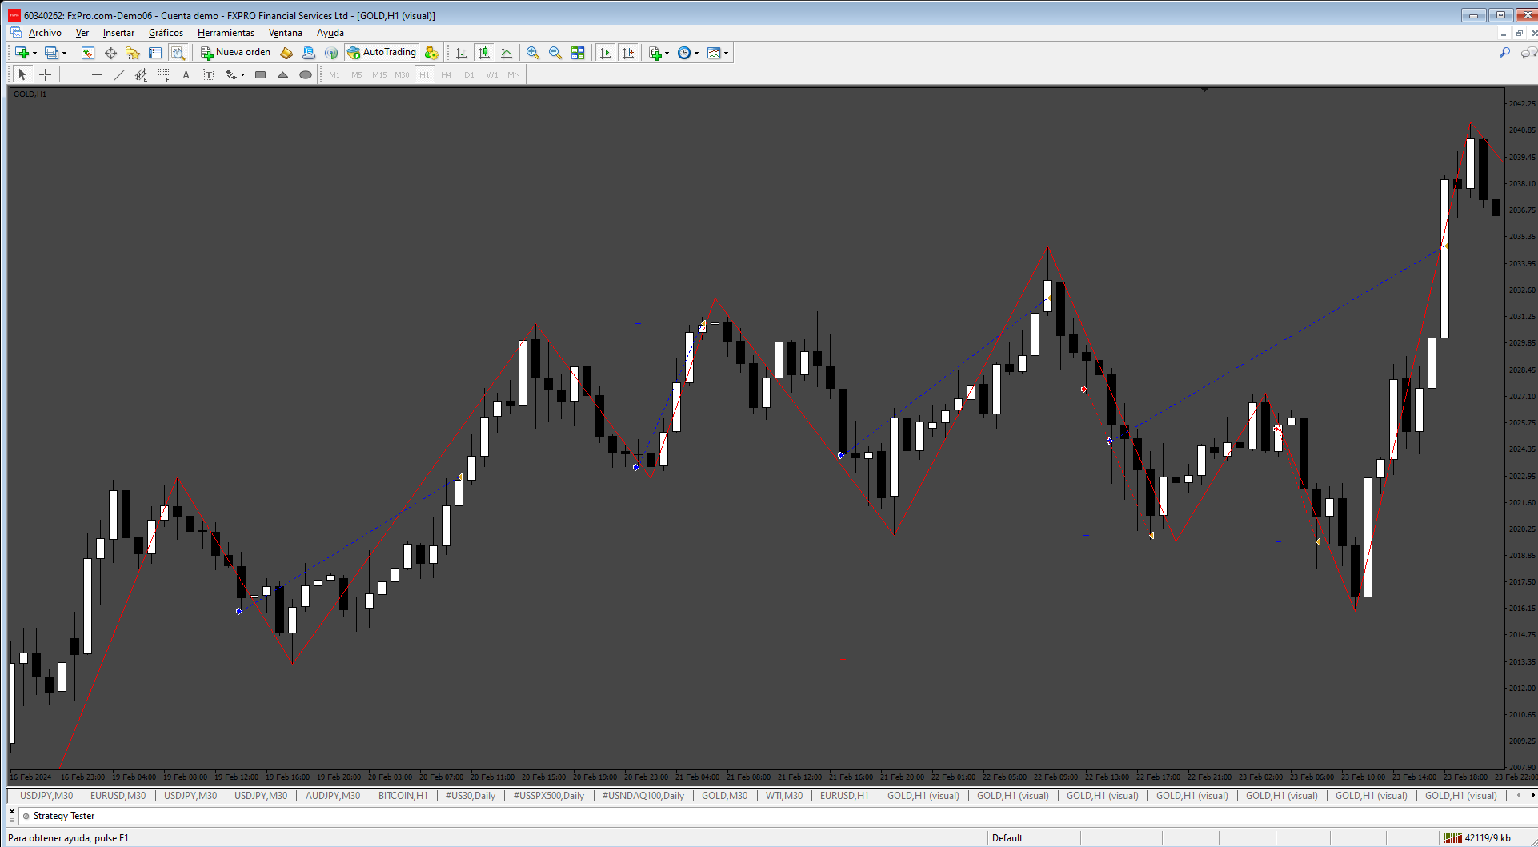Open the MQL5 community cloud icon

point(309,53)
